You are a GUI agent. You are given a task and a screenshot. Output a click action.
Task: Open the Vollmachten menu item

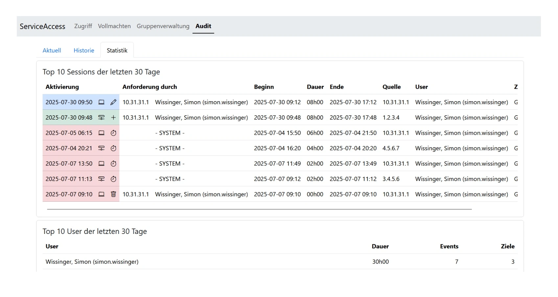tap(114, 26)
